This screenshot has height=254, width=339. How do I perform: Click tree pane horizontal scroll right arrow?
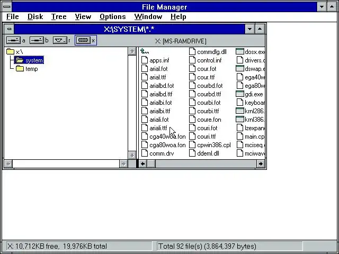pos(123,164)
